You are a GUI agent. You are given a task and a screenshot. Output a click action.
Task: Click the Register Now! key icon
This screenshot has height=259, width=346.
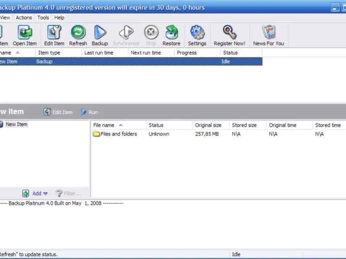pos(229,35)
